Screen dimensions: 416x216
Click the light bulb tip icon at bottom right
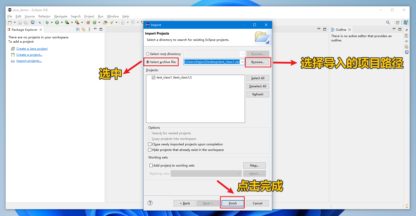click(x=407, y=206)
